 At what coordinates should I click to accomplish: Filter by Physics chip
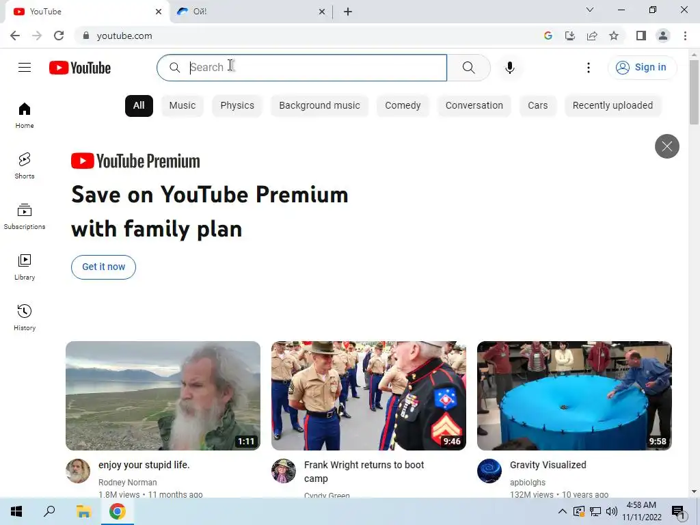[237, 105]
